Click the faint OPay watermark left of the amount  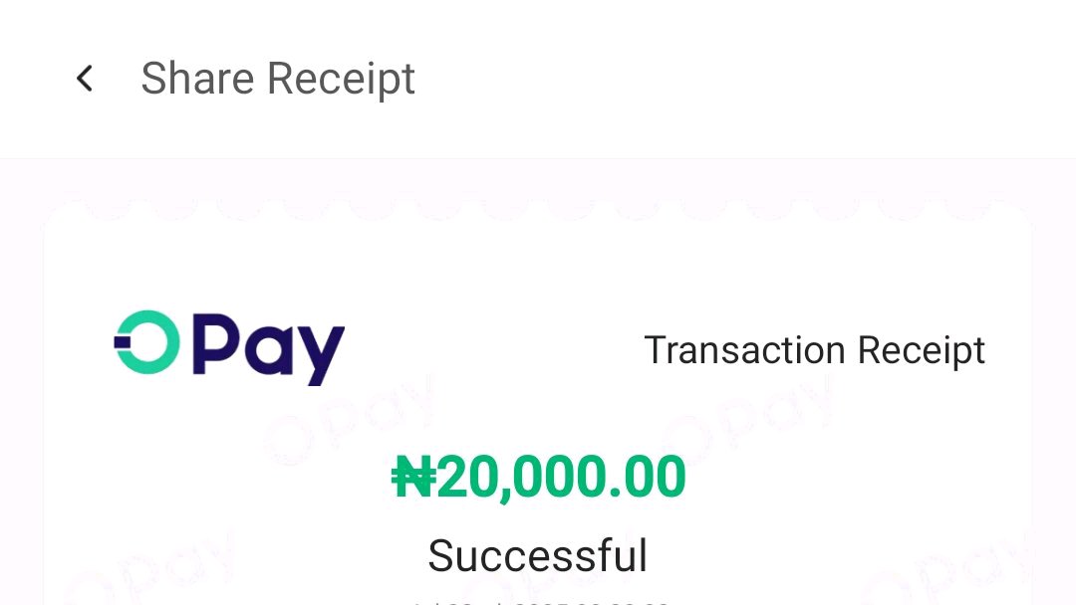coord(350,418)
